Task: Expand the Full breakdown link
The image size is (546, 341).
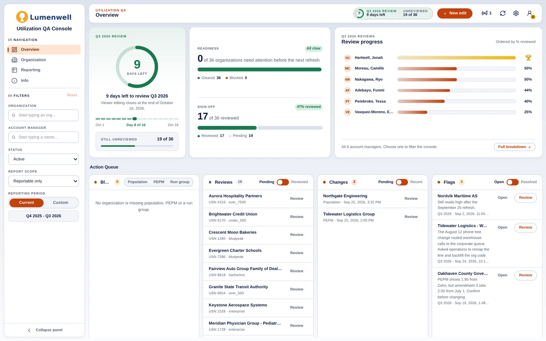Action: pos(514,147)
